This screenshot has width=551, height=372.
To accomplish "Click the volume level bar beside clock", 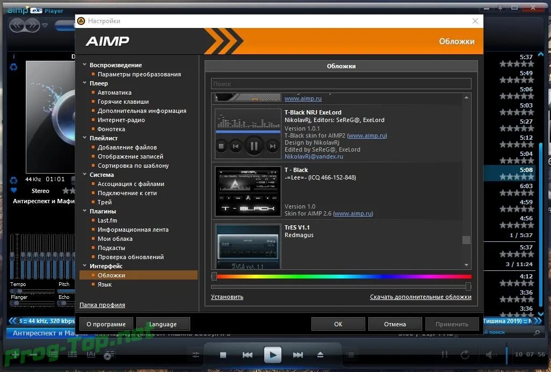I will coord(506,355).
